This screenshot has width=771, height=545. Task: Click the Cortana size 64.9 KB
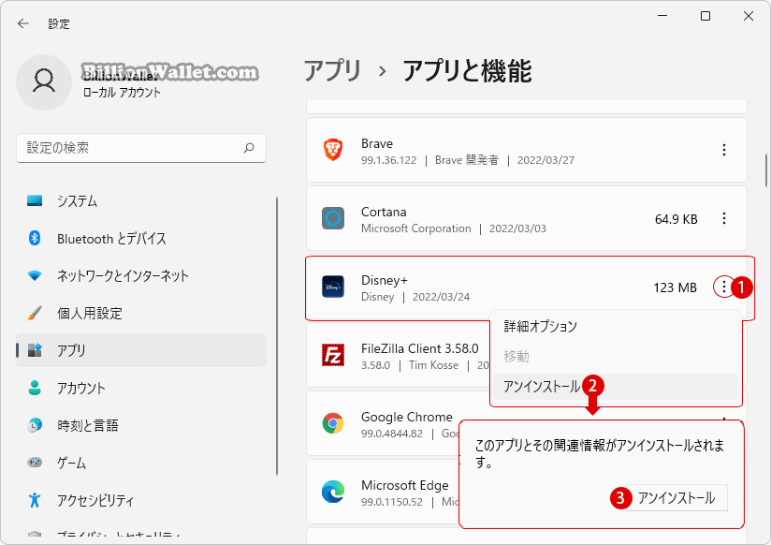[676, 219]
